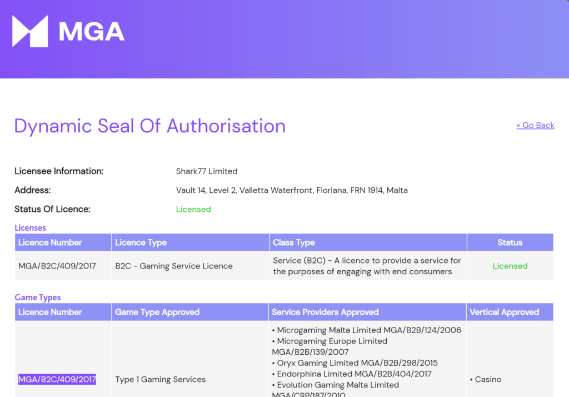The image size is (569, 397).
Task: Click the Service Providers Approved header
Action: tap(325, 312)
